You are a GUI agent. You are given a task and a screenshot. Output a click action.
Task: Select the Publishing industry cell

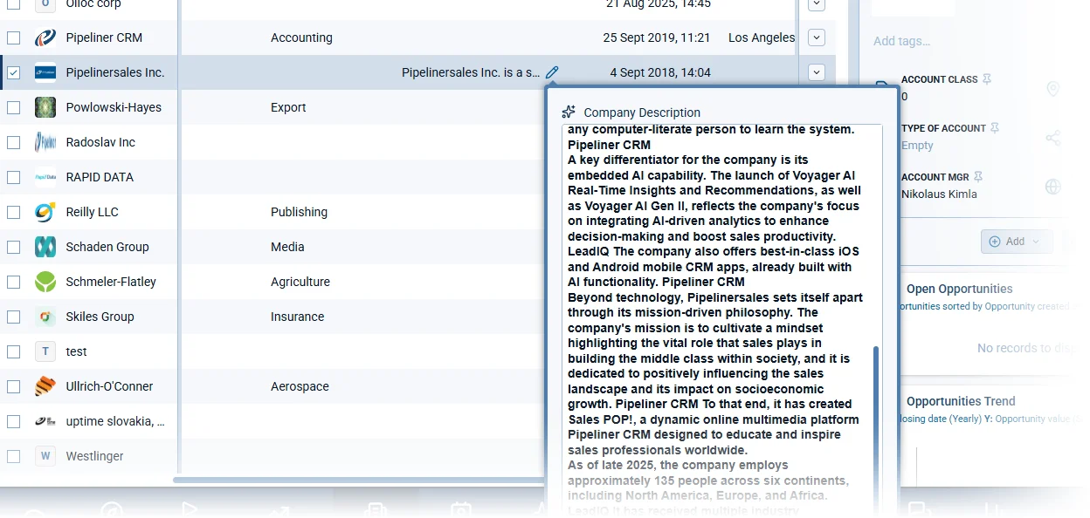pyautogui.click(x=299, y=212)
